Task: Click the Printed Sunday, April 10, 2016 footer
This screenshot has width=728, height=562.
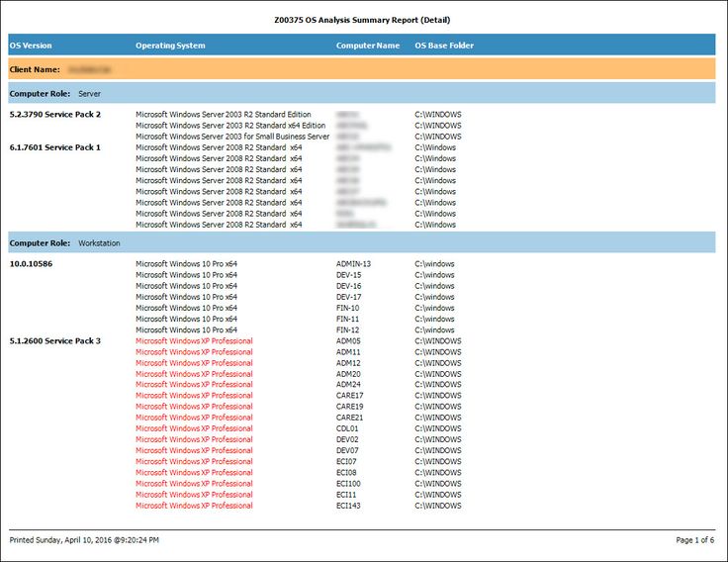Action: click(84, 539)
